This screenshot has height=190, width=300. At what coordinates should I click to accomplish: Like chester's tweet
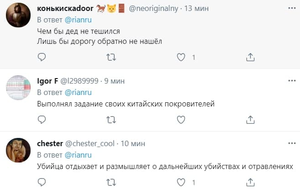click(x=181, y=182)
